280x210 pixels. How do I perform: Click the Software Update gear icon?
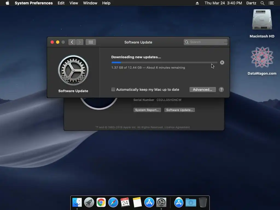click(73, 70)
